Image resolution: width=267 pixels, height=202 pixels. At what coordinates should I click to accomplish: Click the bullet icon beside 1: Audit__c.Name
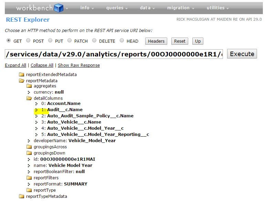(x=36, y=110)
